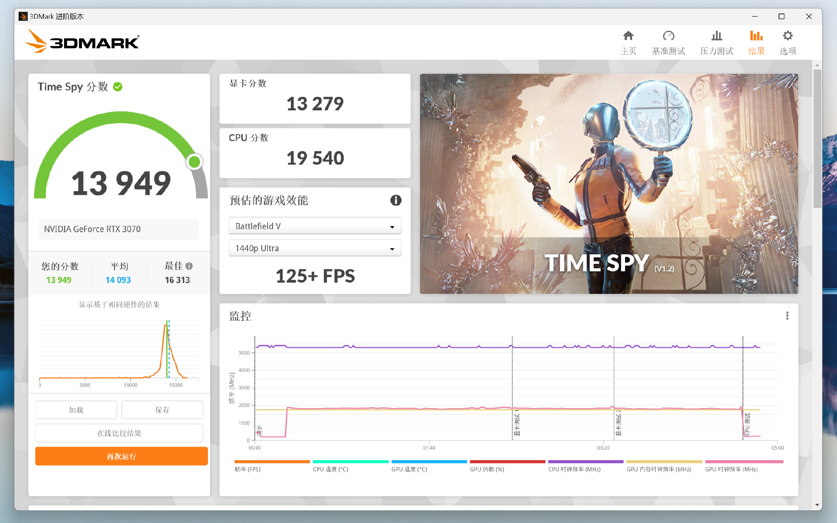Click green validation checkmark beside Time Spy 分数
Screen dimensions: 837x523
[118, 87]
